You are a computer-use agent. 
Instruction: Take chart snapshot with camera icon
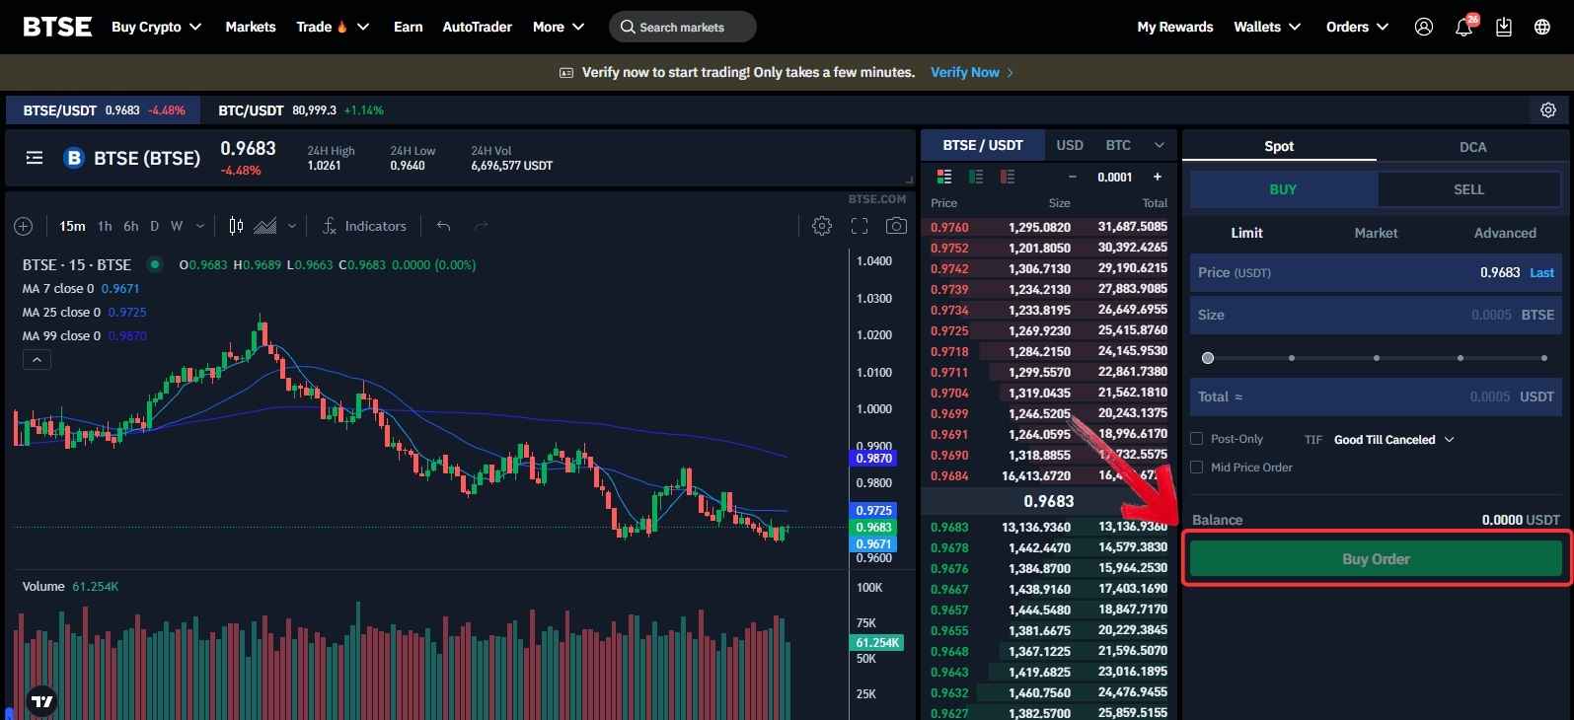tap(896, 226)
